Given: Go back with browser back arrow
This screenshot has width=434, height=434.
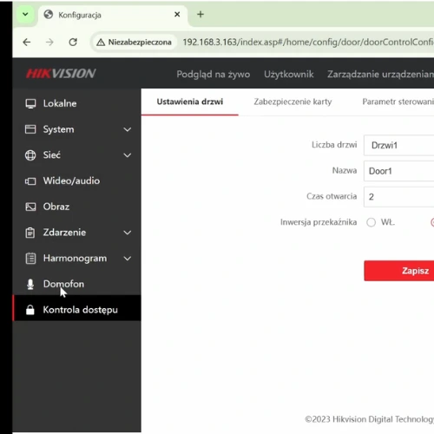Looking at the screenshot, I should point(27,43).
